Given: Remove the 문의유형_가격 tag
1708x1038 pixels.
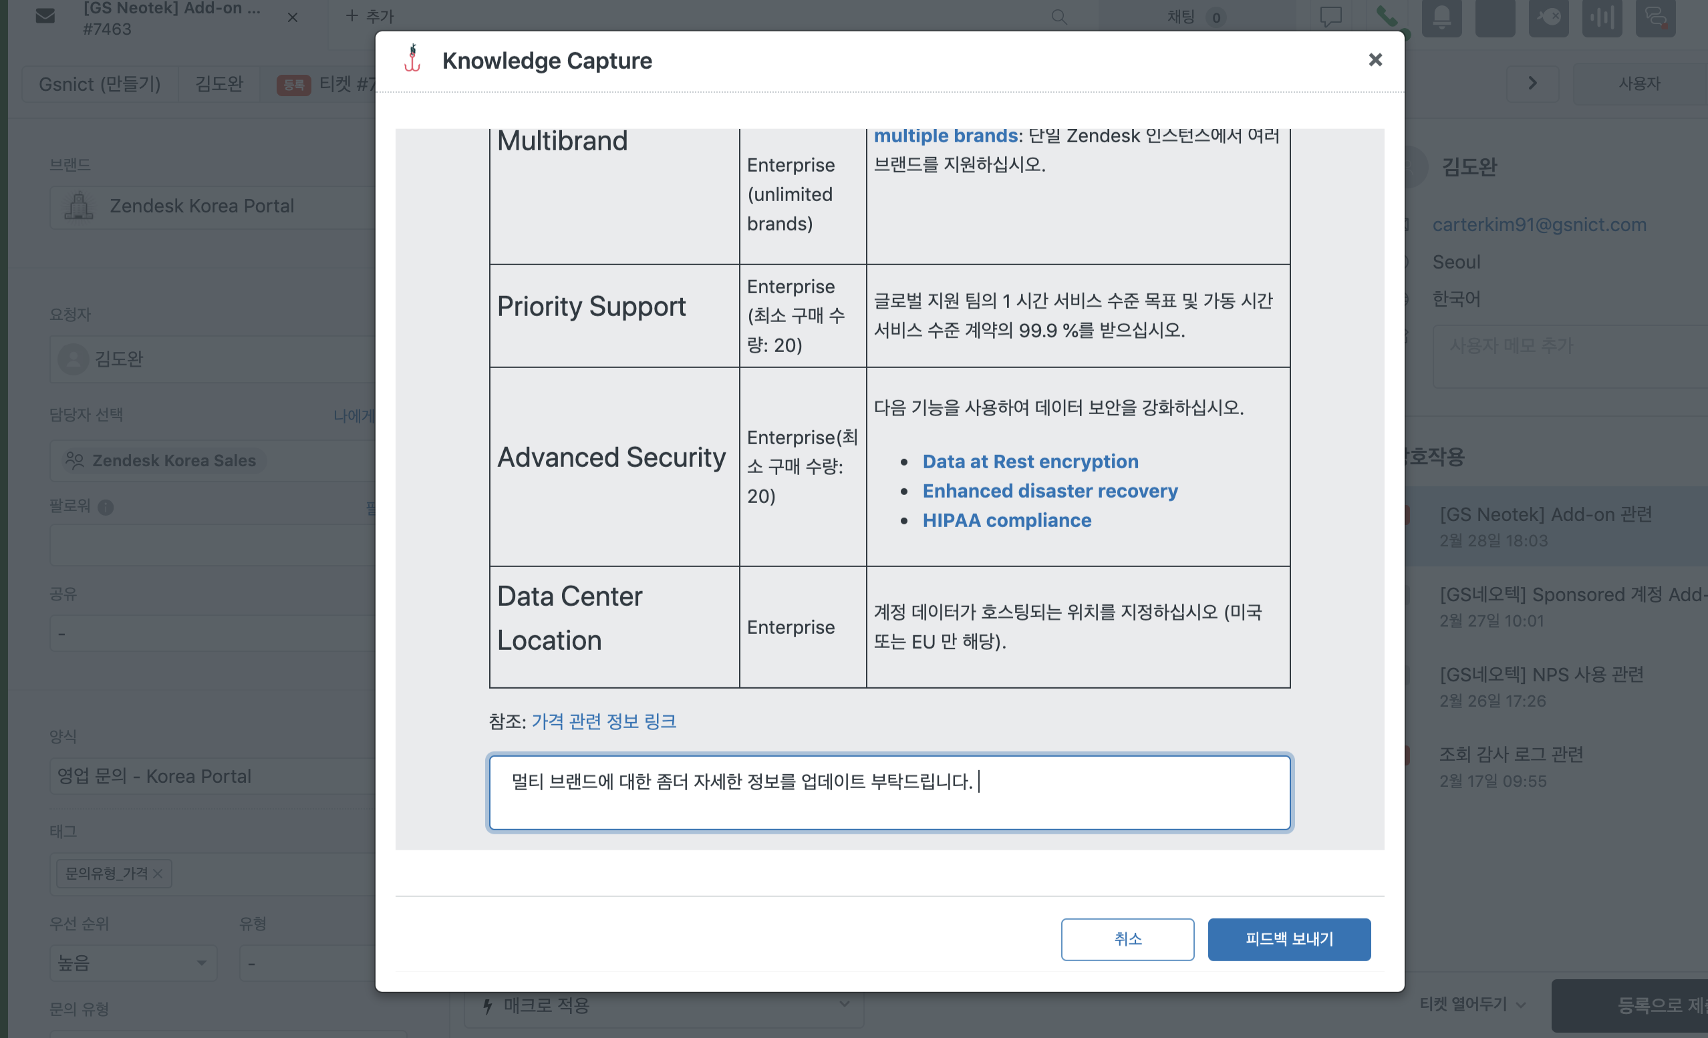Looking at the screenshot, I should pyautogui.click(x=158, y=874).
